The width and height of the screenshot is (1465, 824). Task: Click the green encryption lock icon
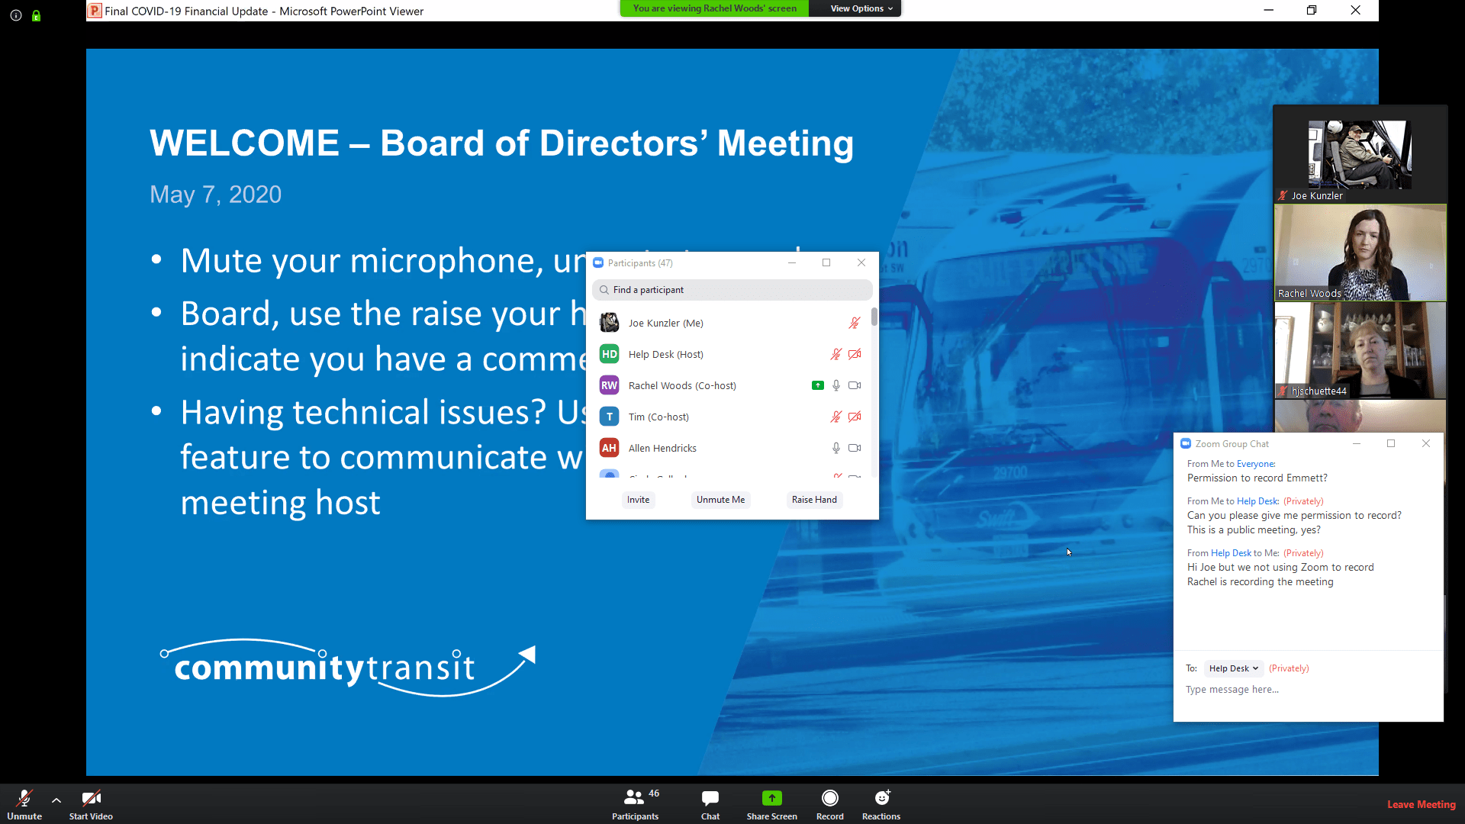point(36,15)
